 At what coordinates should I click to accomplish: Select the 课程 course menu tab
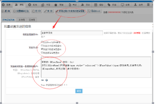point(19,5)
